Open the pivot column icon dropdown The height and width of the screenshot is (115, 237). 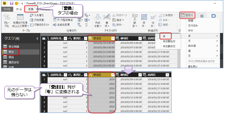click(x=87, y=15)
